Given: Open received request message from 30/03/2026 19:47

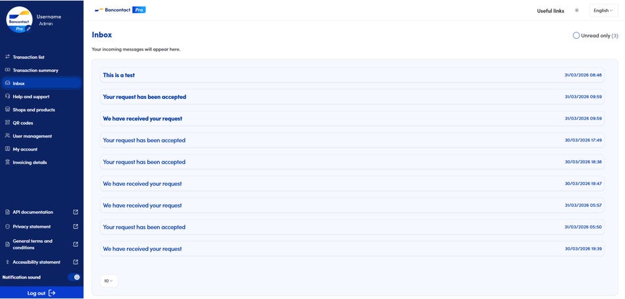Looking at the screenshot, I should pyautogui.click(x=352, y=184).
